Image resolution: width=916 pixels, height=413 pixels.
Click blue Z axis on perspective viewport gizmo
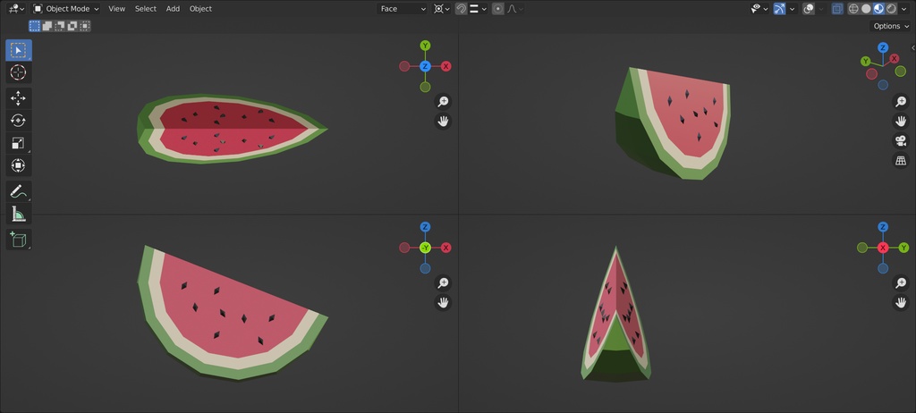(883, 47)
